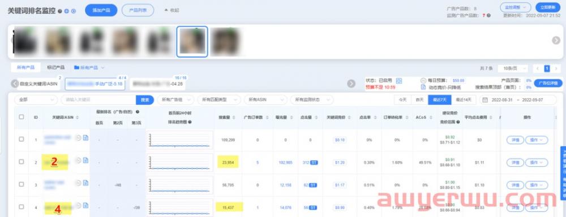The height and width of the screenshot is (217, 566).
Task: Collapse the panel with the 收起 toggle
Action: tap(171, 10)
